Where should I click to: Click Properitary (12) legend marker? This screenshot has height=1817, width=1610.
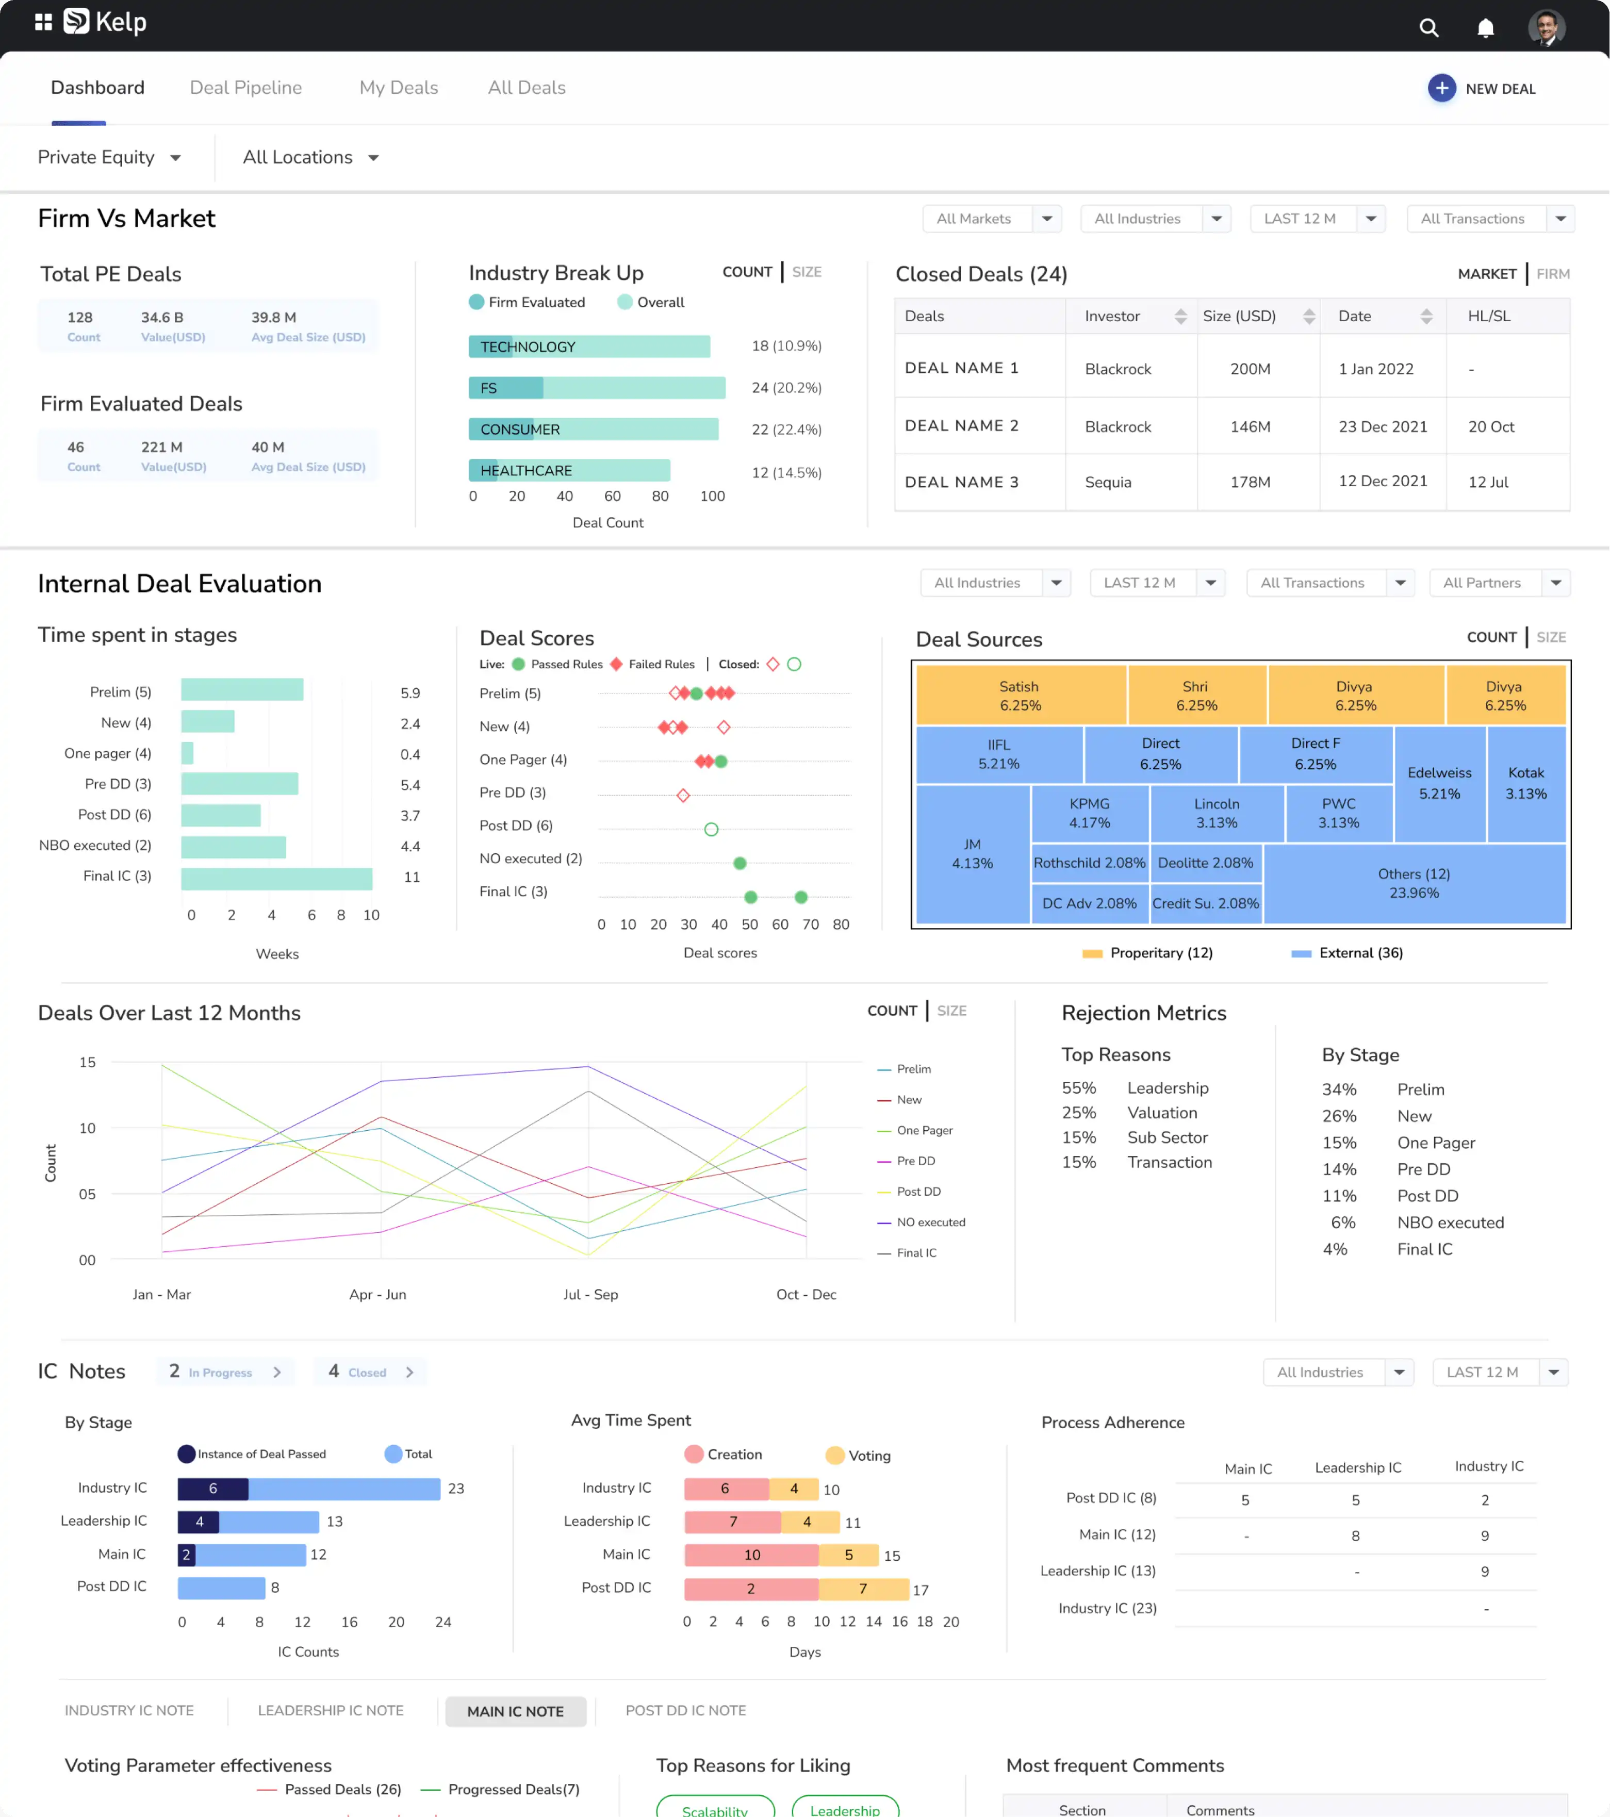tap(1092, 954)
